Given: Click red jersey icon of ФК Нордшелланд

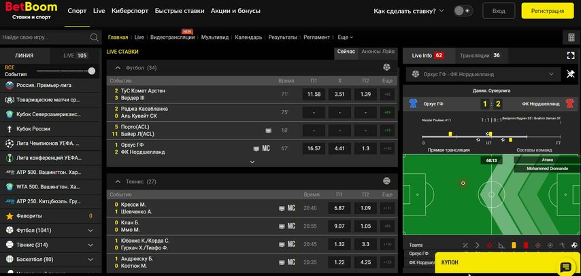Looking at the screenshot, I should click(x=570, y=104).
